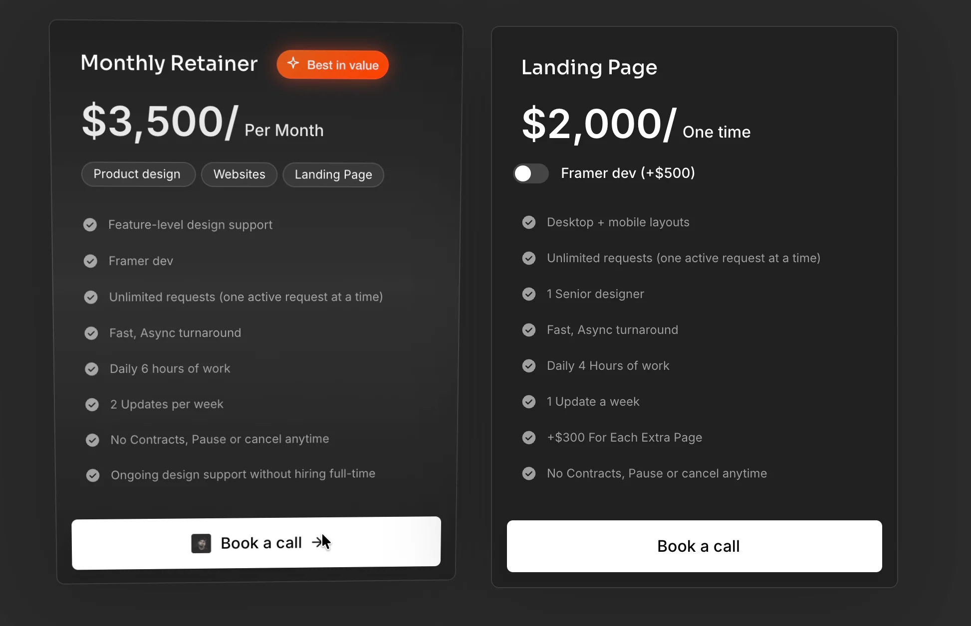Click checkmark icon next to Framer dev item
This screenshot has width=971, height=626.
[x=90, y=261]
